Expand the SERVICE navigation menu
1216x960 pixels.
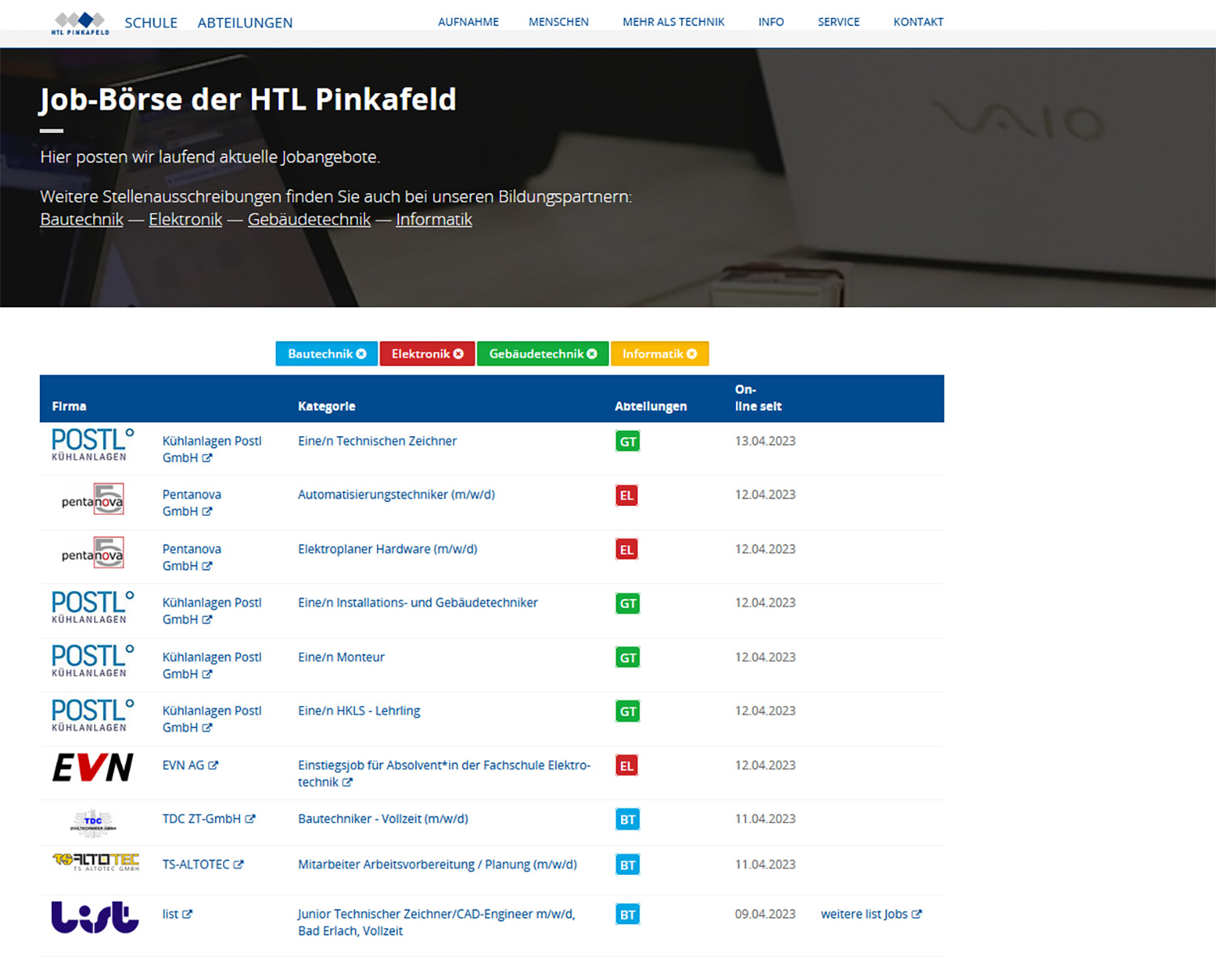tap(838, 22)
